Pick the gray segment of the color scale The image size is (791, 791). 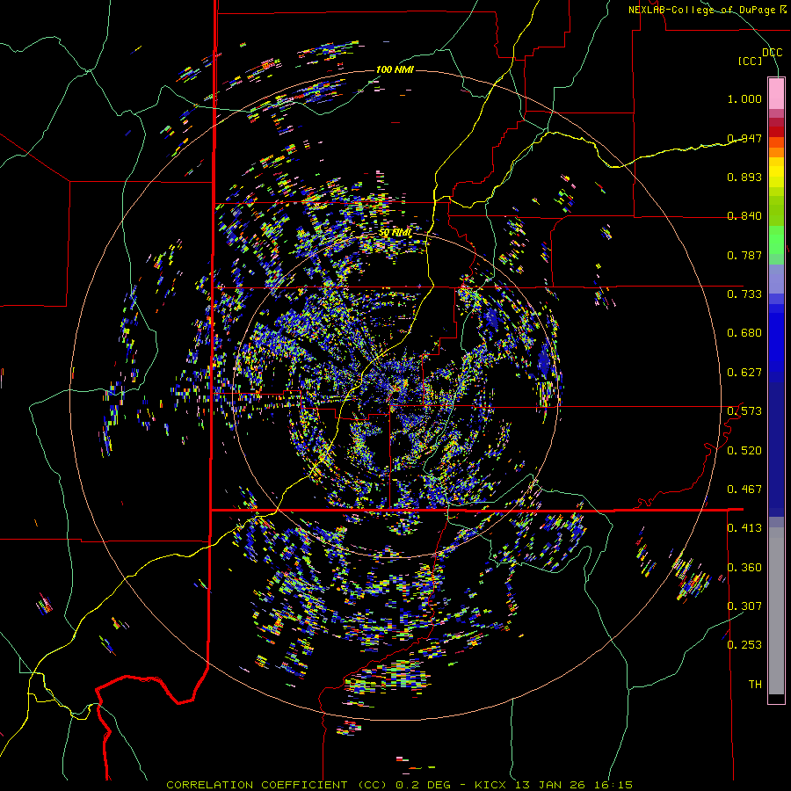(x=776, y=611)
